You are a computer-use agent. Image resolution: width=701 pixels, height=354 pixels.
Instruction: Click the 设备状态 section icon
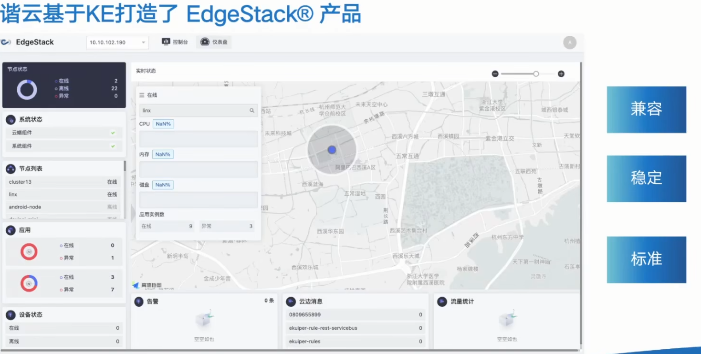click(x=11, y=315)
